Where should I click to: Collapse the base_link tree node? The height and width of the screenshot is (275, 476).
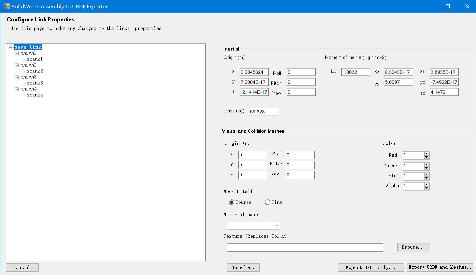point(10,47)
